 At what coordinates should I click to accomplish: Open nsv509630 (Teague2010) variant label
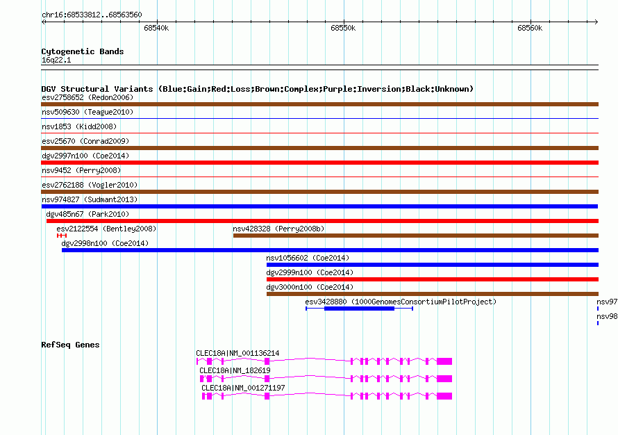point(87,112)
